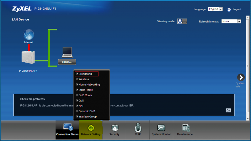Open Connection Status tab icon
This screenshot has height=141, width=251.
pos(68,127)
